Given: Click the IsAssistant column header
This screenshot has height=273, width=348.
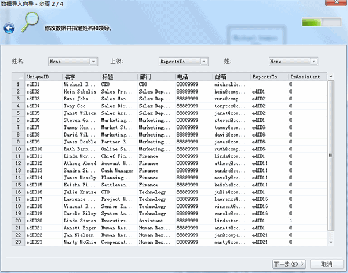Looking at the screenshot, I should (306, 77).
